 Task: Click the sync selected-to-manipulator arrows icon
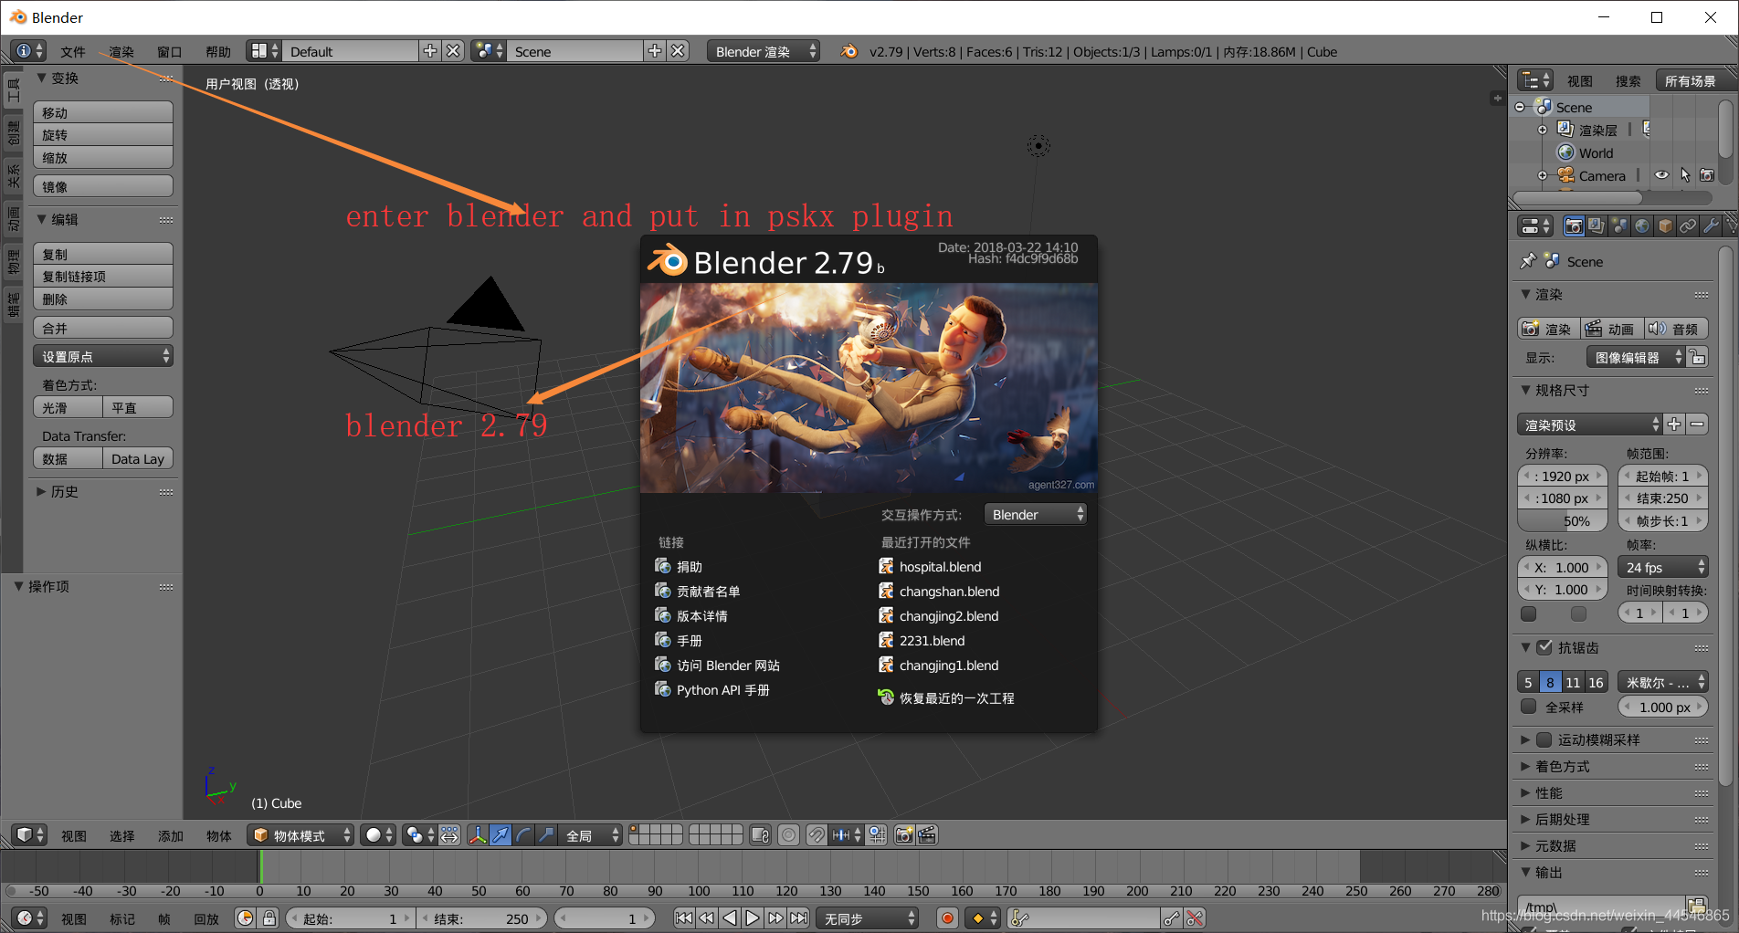[x=448, y=835]
